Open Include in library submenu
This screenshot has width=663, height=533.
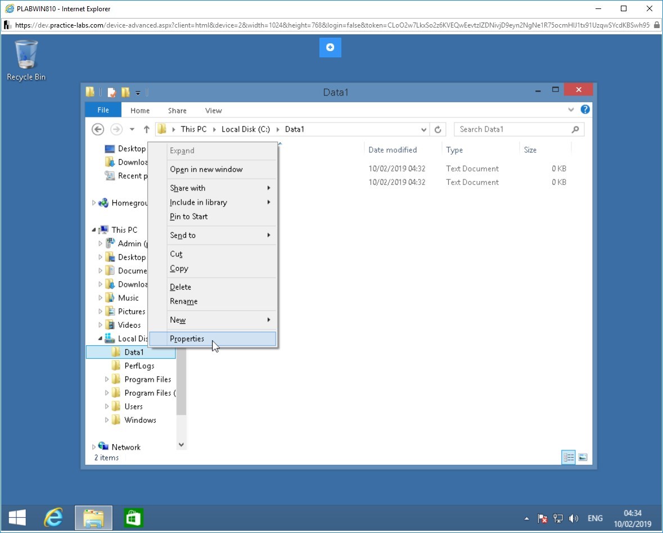[x=213, y=202]
